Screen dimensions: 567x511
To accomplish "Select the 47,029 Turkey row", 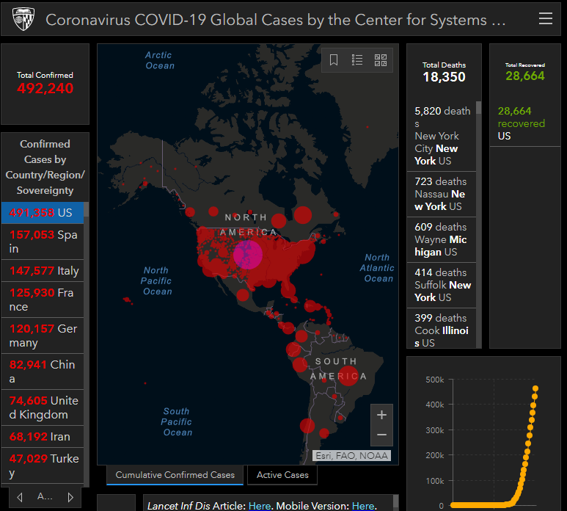I will 43,465.
